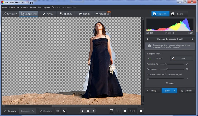Open the folder browse icon
This screenshot has width=198, height=116.
point(88,111)
